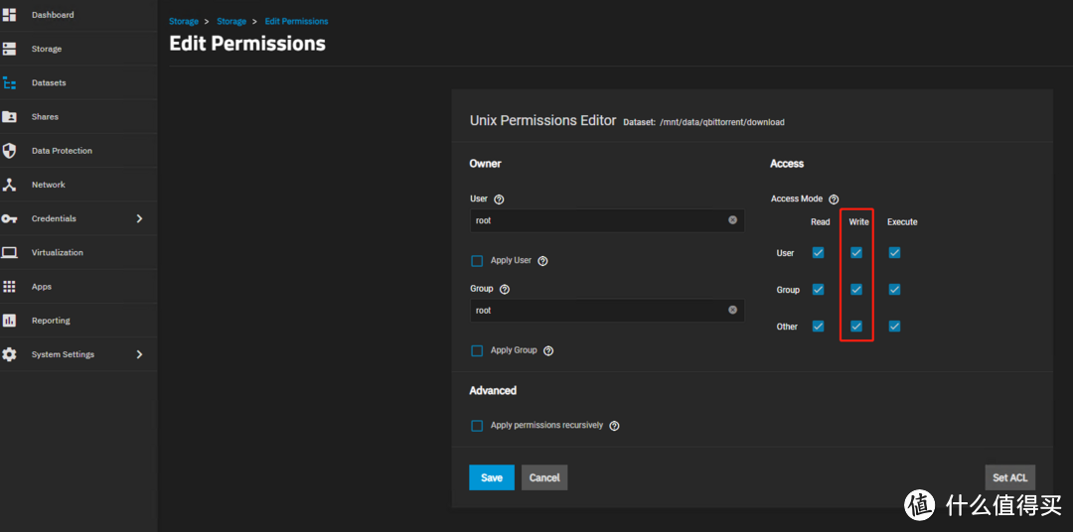Image resolution: width=1073 pixels, height=532 pixels.
Task: Click the Apps grid icon
Action: point(10,287)
